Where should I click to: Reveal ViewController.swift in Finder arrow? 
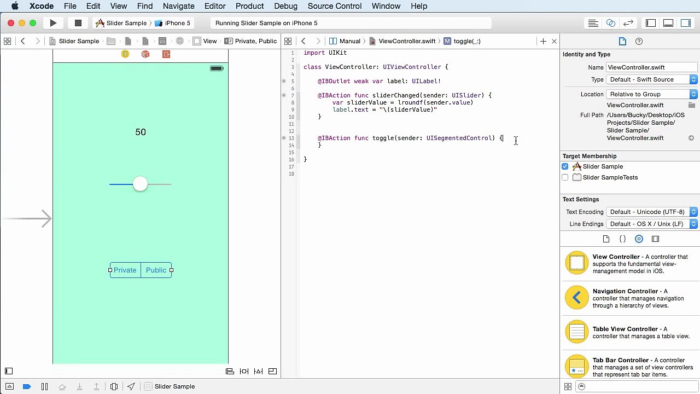pos(691,138)
